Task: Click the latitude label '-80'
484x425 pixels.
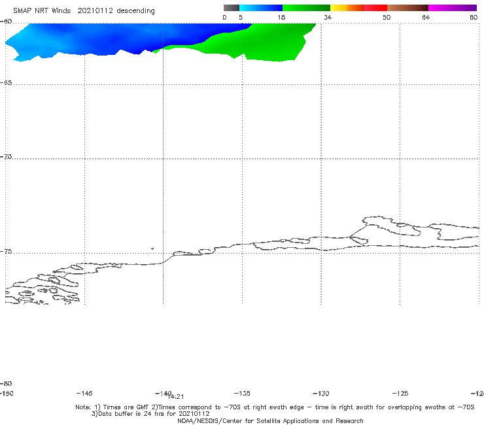Action: coord(6,383)
